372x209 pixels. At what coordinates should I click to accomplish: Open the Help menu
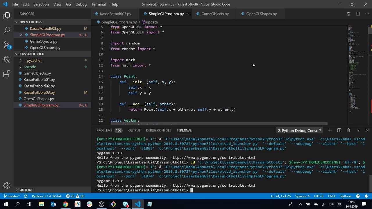click(x=114, y=4)
